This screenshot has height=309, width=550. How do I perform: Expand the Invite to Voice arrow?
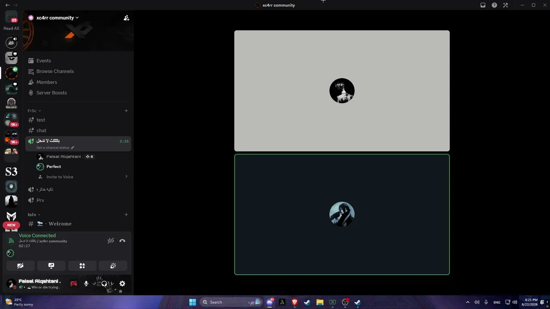126,176
